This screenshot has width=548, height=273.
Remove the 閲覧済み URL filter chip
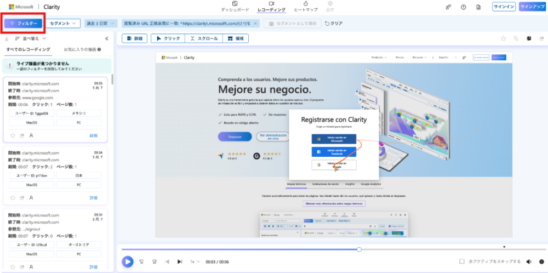coord(255,24)
